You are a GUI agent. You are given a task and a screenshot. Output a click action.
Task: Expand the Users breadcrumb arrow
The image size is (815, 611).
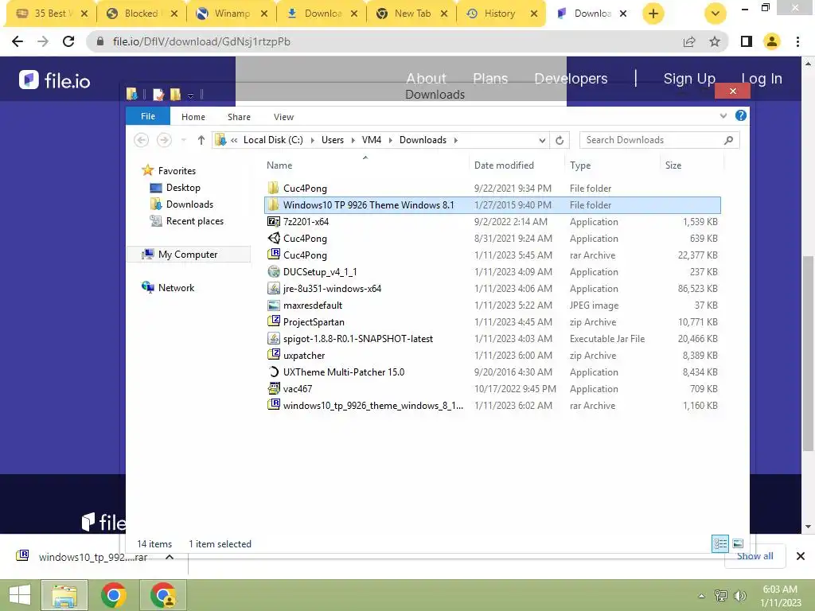click(353, 140)
